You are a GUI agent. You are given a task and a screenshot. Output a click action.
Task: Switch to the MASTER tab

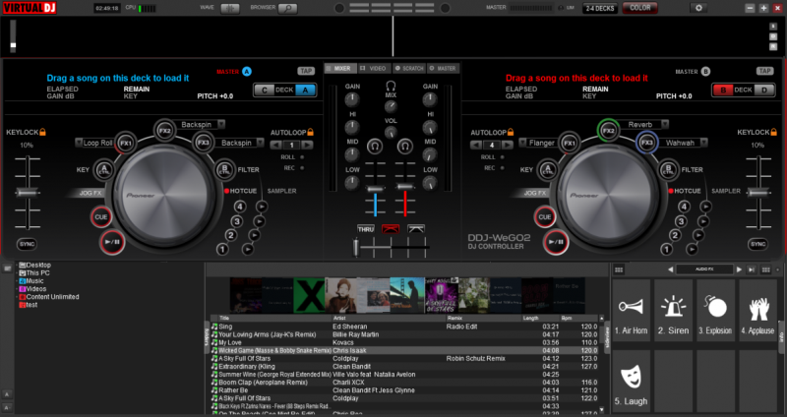point(443,68)
